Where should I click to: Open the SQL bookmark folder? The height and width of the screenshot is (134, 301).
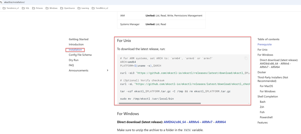pyautogui.click(x=26, y=8)
